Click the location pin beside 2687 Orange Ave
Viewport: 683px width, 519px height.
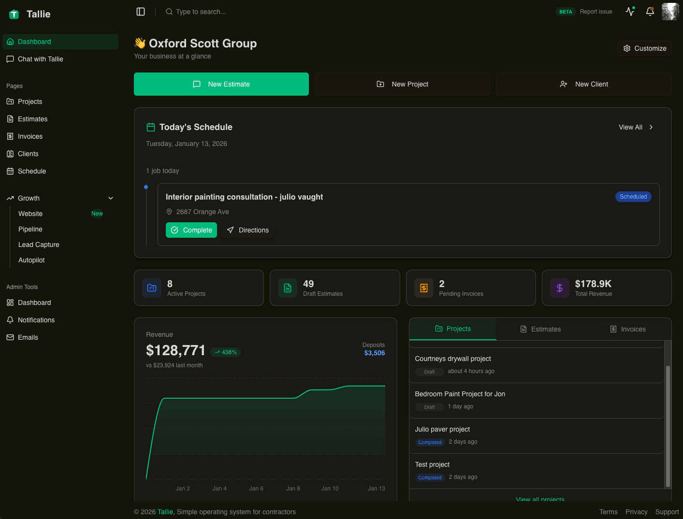pos(169,212)
